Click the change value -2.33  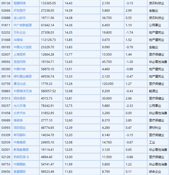coord(129,106)
